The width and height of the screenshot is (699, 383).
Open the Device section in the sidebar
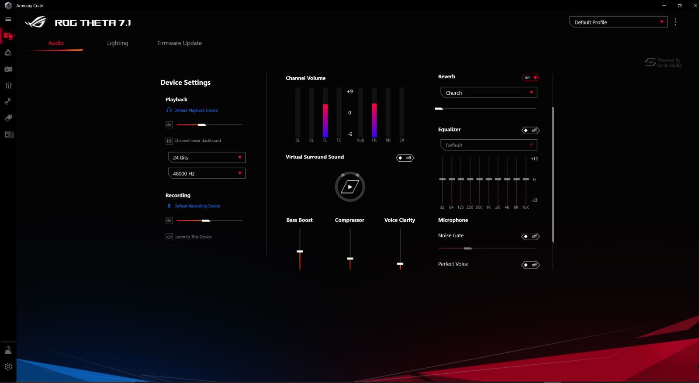click(8, 36)
